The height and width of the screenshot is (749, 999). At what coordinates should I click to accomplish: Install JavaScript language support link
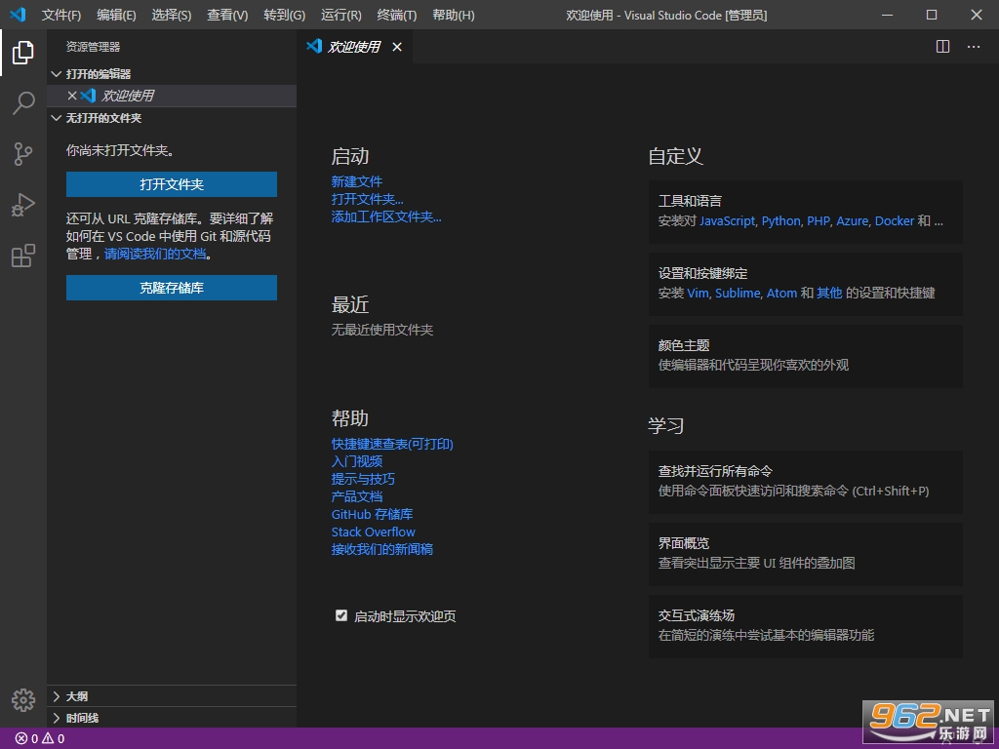727,221
